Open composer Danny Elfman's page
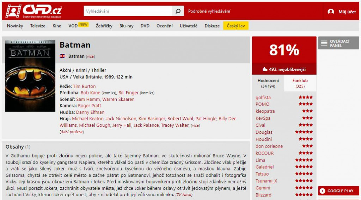The image size is (361, 200). click(90, 112)
